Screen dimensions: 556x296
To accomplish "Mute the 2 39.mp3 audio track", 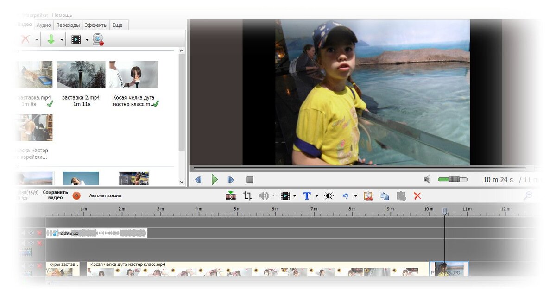I will click(x=23, y=233).
